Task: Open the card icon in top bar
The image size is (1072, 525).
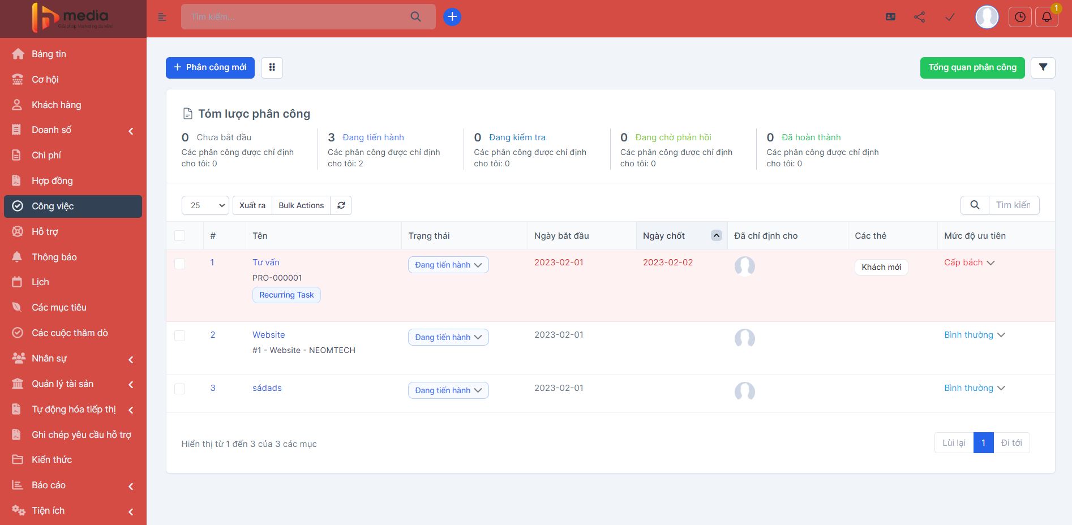Action: pyautogui.click(x=890, y=17)
